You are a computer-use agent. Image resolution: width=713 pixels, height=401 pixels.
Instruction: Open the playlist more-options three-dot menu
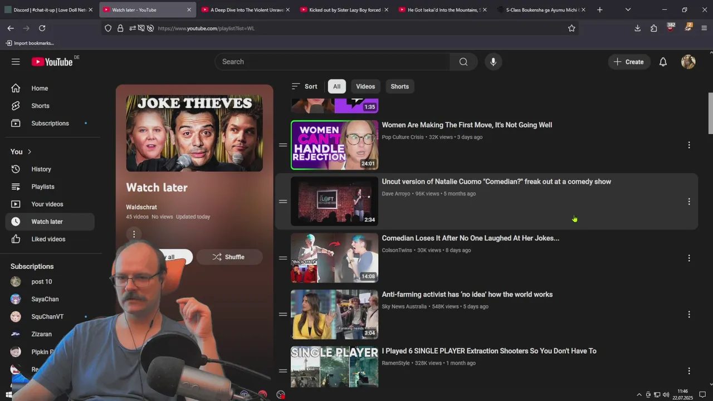[x=134, y=234]
